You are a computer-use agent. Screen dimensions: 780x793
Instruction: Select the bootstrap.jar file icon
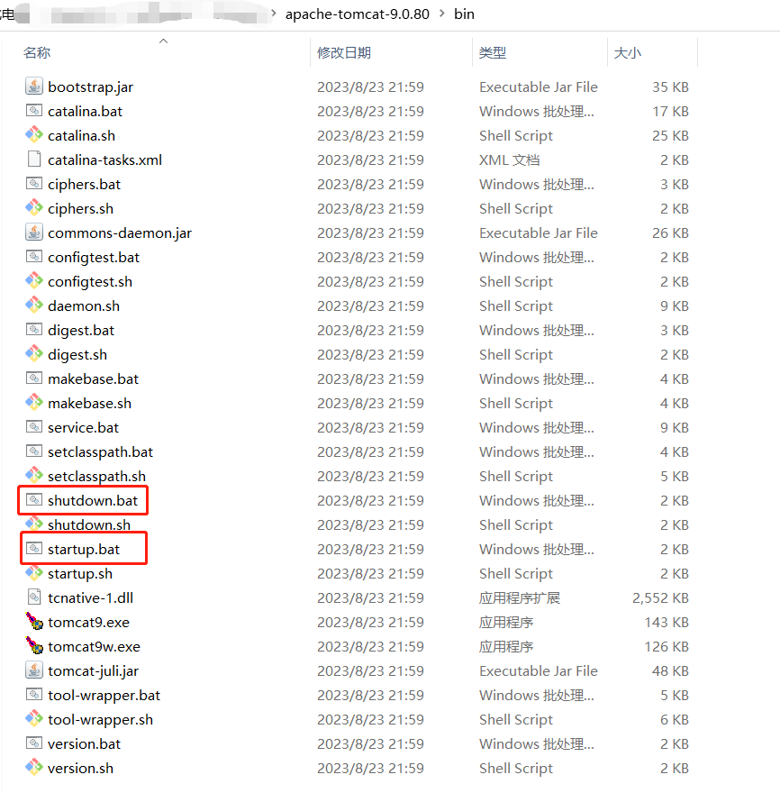tap(34, 87)
